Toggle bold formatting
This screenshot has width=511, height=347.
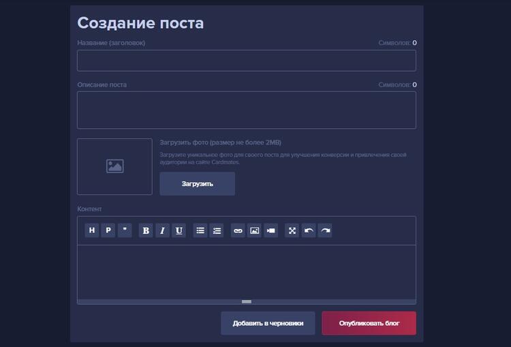point(146,230)
